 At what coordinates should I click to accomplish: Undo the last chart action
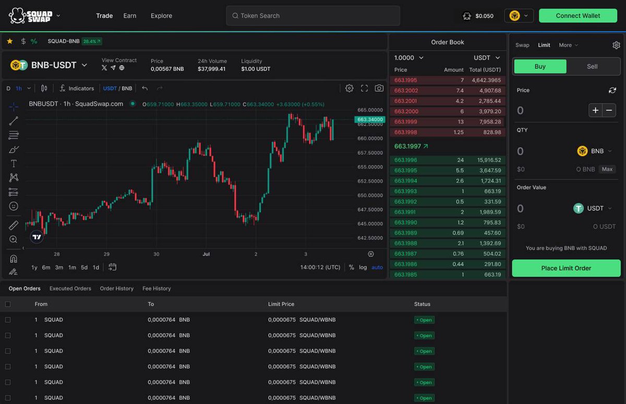coord(145,89)
